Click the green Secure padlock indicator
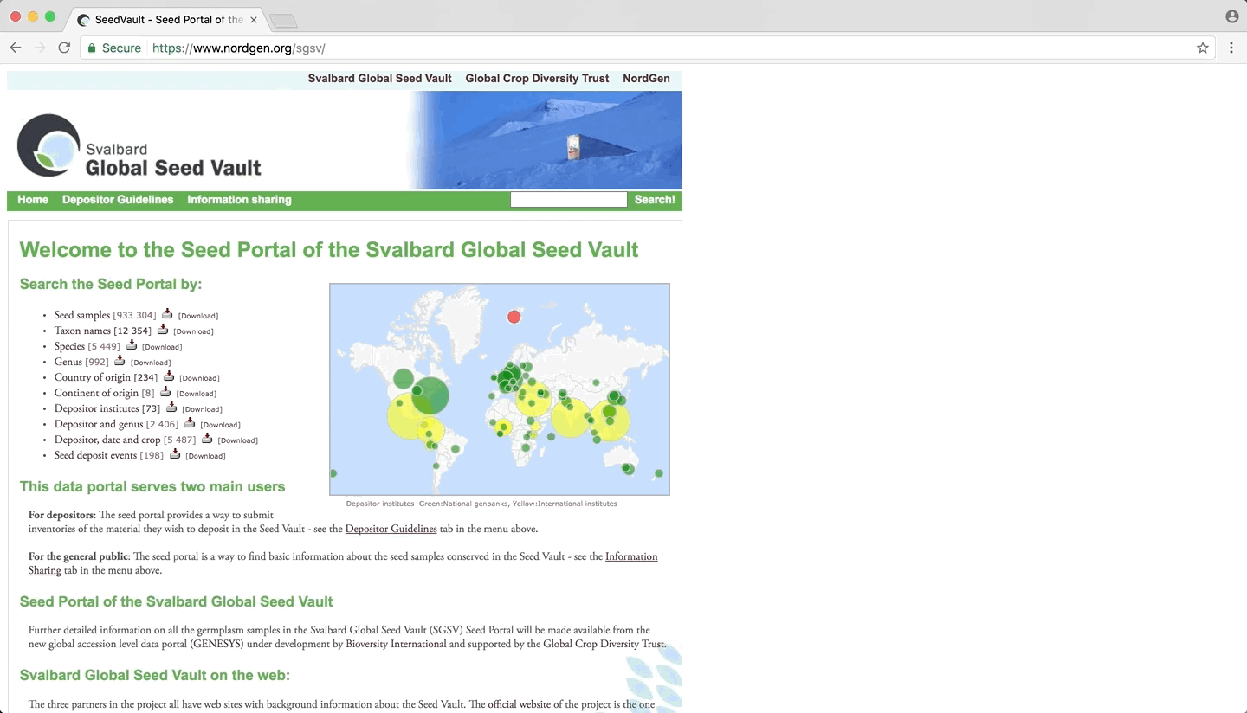 point(114,48)
